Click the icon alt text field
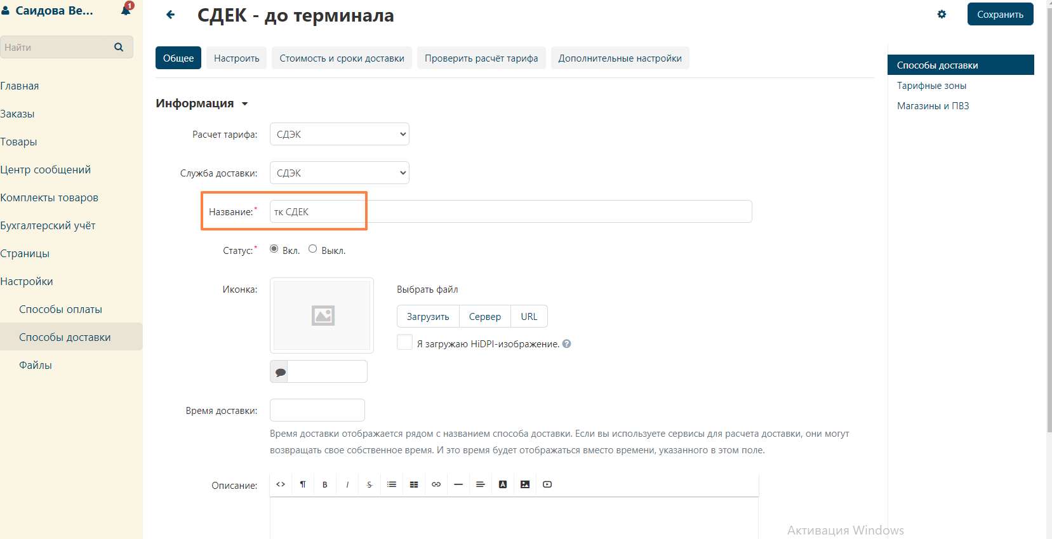Screen dimensions: 1052x539 click(328, 371)
